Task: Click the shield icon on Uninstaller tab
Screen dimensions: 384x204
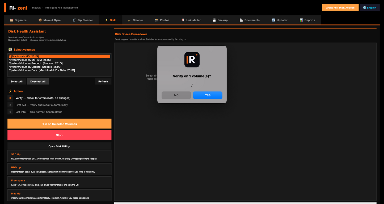Action: click(x=183, y=20)
